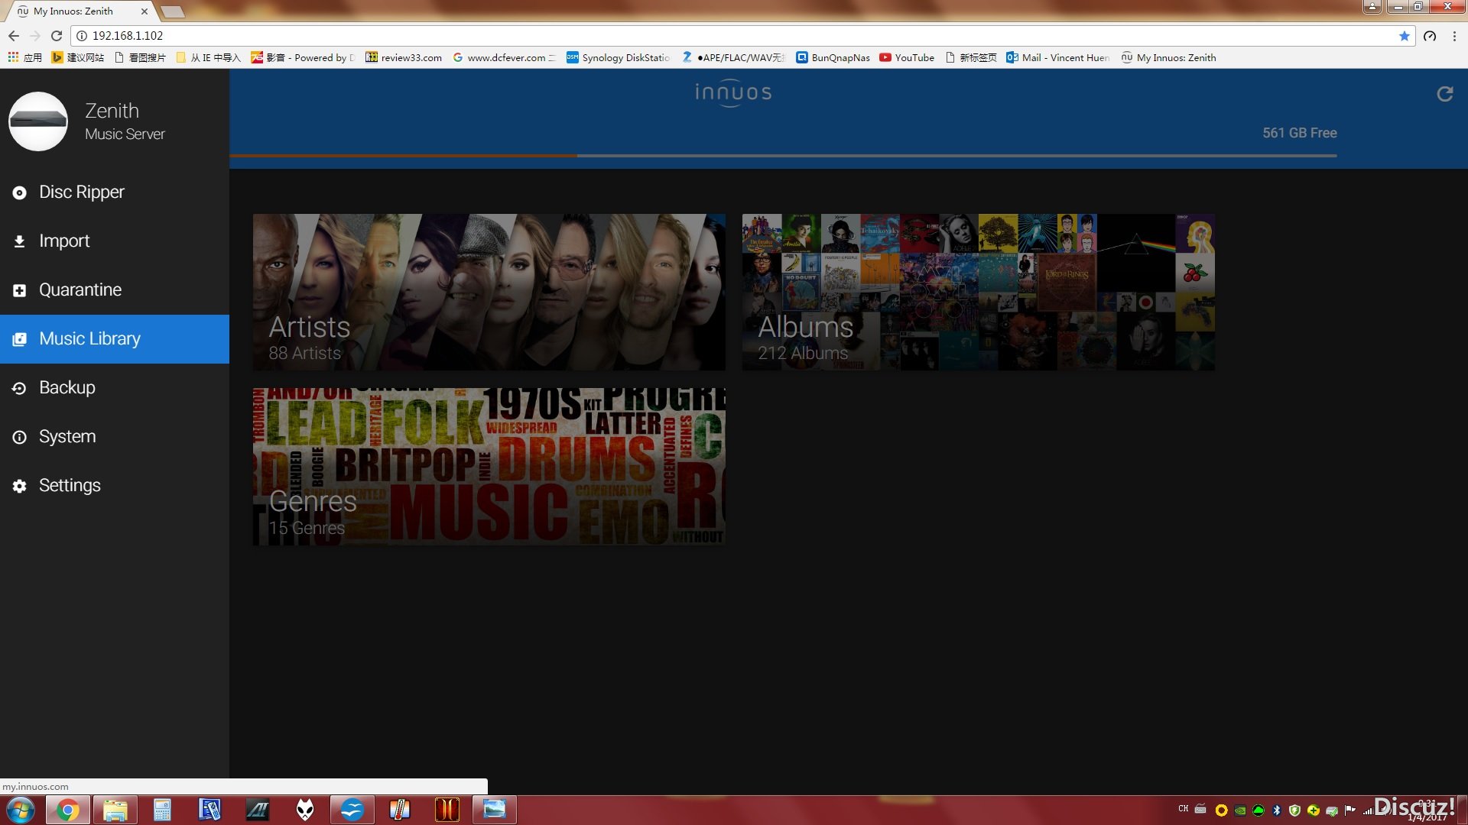Image resolution: width=1468 pixels, height=825 pixels.
Task: Open the Albums tile with 212 albums
Action: tap(979, 293)
